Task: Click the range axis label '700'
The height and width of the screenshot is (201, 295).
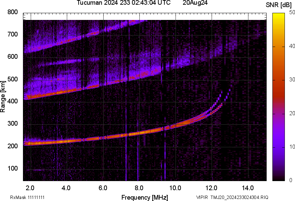Action: (x=12, y=34)
